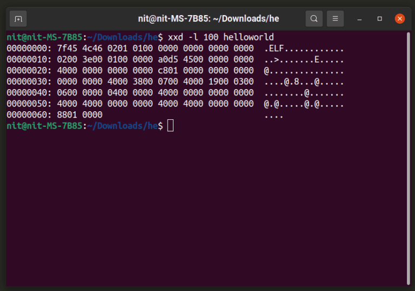
Task: Click the hex value '4c46'
Action: point(92,49)
